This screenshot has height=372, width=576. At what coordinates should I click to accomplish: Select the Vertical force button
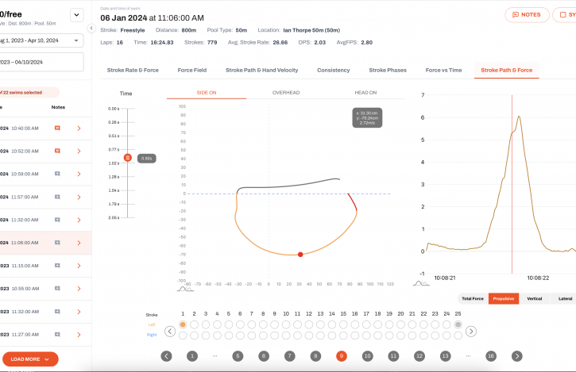[535, 298]
